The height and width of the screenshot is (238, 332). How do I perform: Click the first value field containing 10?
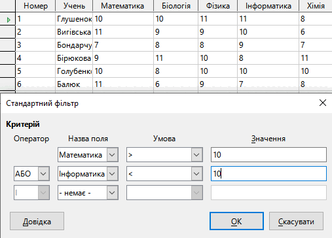click(268, 155)
